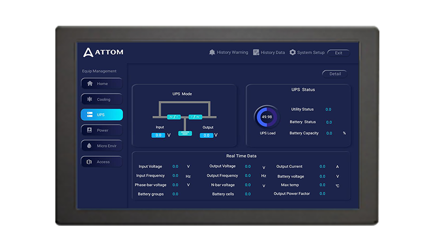The width and height of the screenshot is (438, 246).
Task: Click the Output voltage value box
Action: 207,135
